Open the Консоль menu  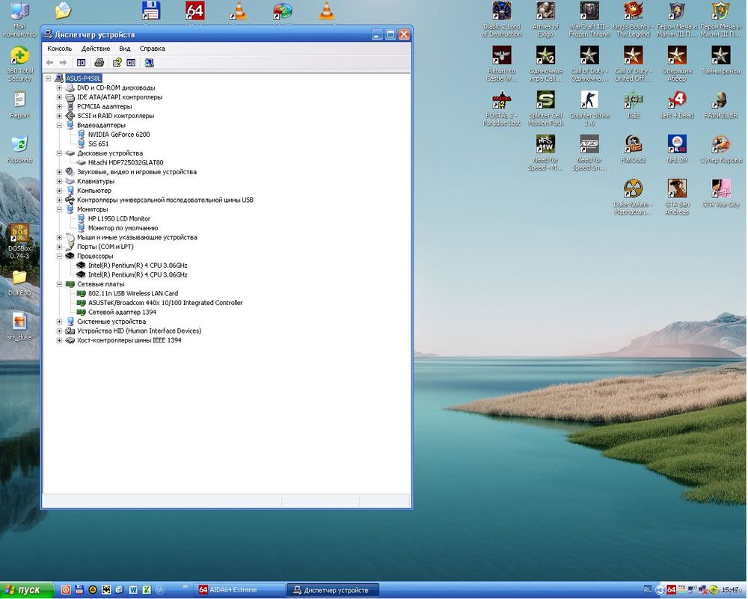click(60, 49)
